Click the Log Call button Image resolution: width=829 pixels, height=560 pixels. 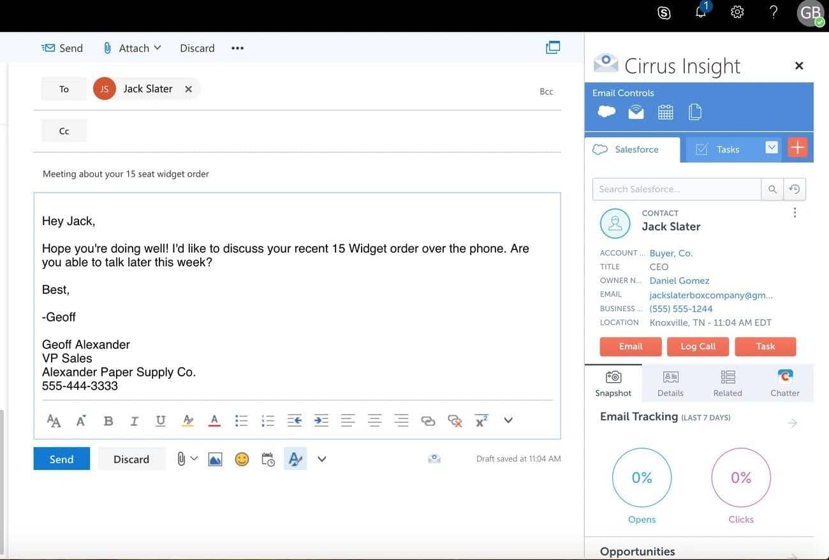pos(698,345)
